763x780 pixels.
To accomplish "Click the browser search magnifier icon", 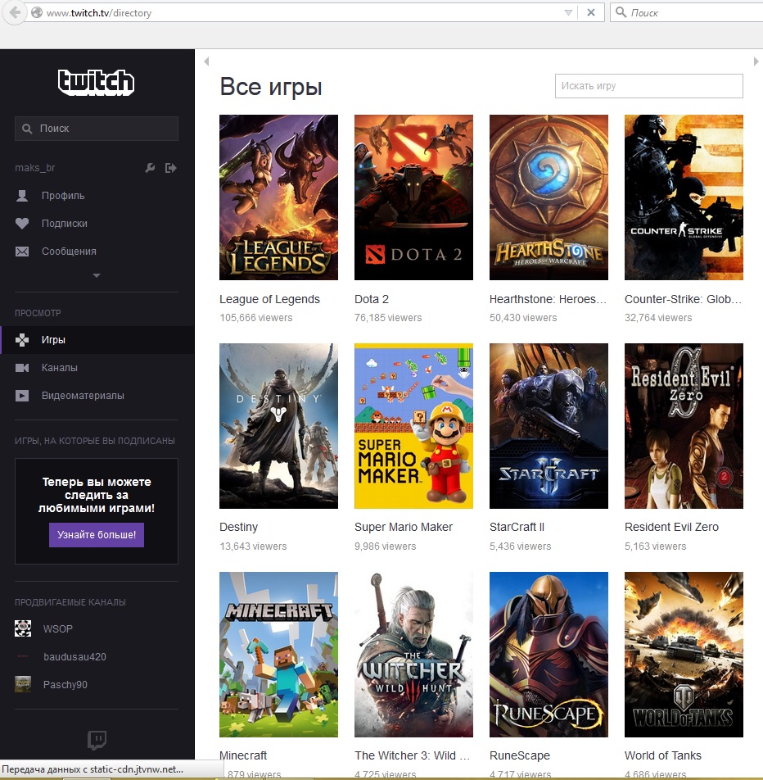I will (x=621, y=12).
